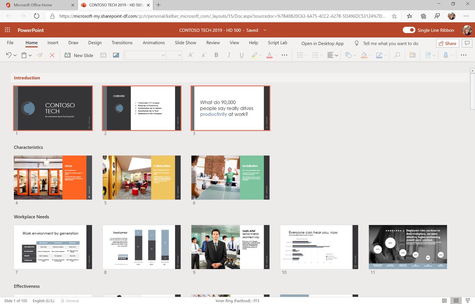Apply bold formatting
This screenshot has height=304, width=475.
(x=216, y=55)
